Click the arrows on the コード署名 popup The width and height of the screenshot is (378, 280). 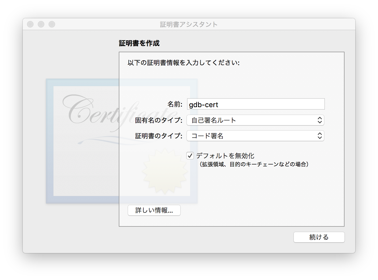pos(320,136)
